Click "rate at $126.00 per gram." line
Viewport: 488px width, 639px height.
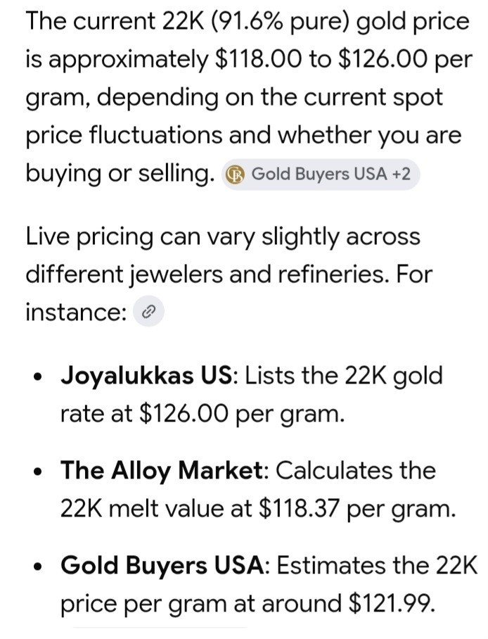click(203, 414)
